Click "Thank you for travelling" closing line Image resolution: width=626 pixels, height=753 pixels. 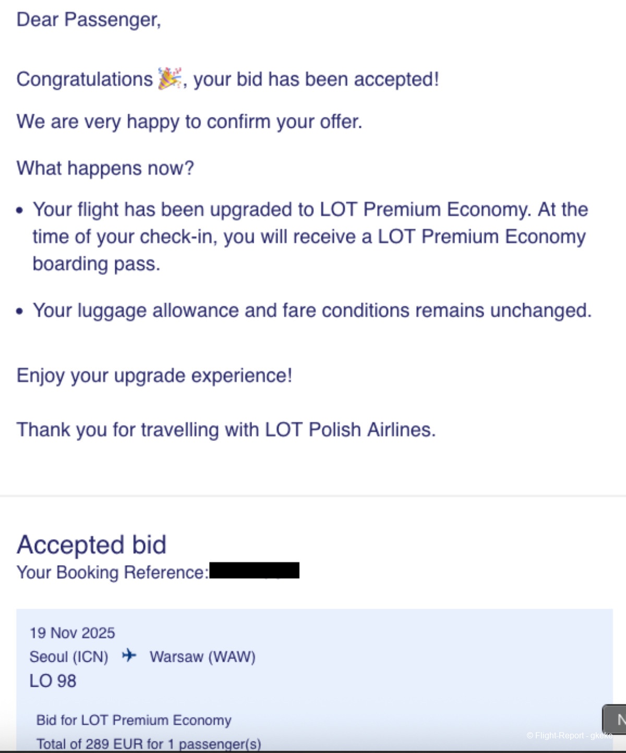(x=226, y=430)
